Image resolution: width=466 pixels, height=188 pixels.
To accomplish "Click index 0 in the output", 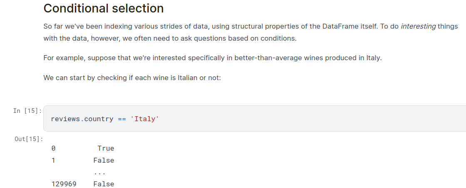I will tap(53, 149).
